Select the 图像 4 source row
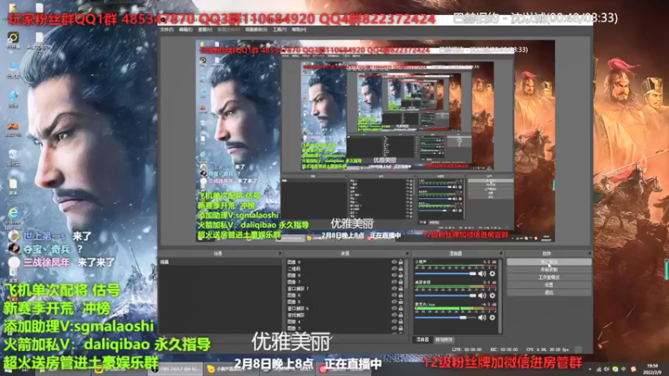669x376 pixels. click(x=345, y=322)
